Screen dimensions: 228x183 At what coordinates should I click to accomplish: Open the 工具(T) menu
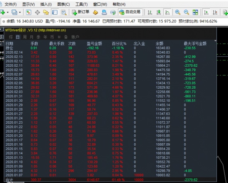[81, 4]
